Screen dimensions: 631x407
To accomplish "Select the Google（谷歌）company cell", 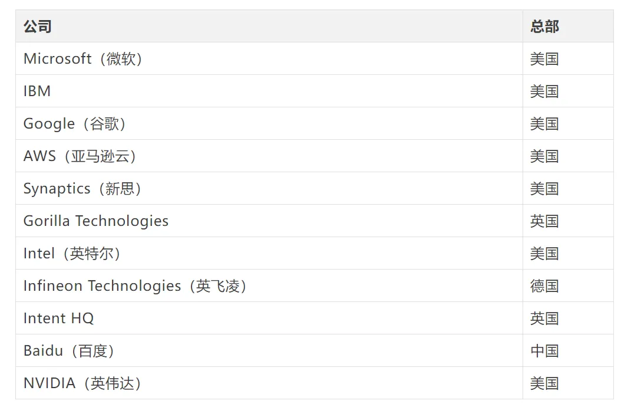I will [269, 123].
